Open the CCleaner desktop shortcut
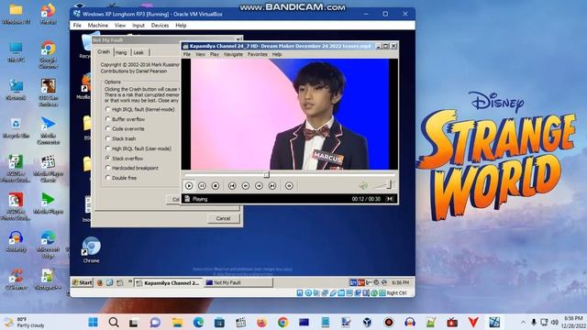 click(16, 279)
